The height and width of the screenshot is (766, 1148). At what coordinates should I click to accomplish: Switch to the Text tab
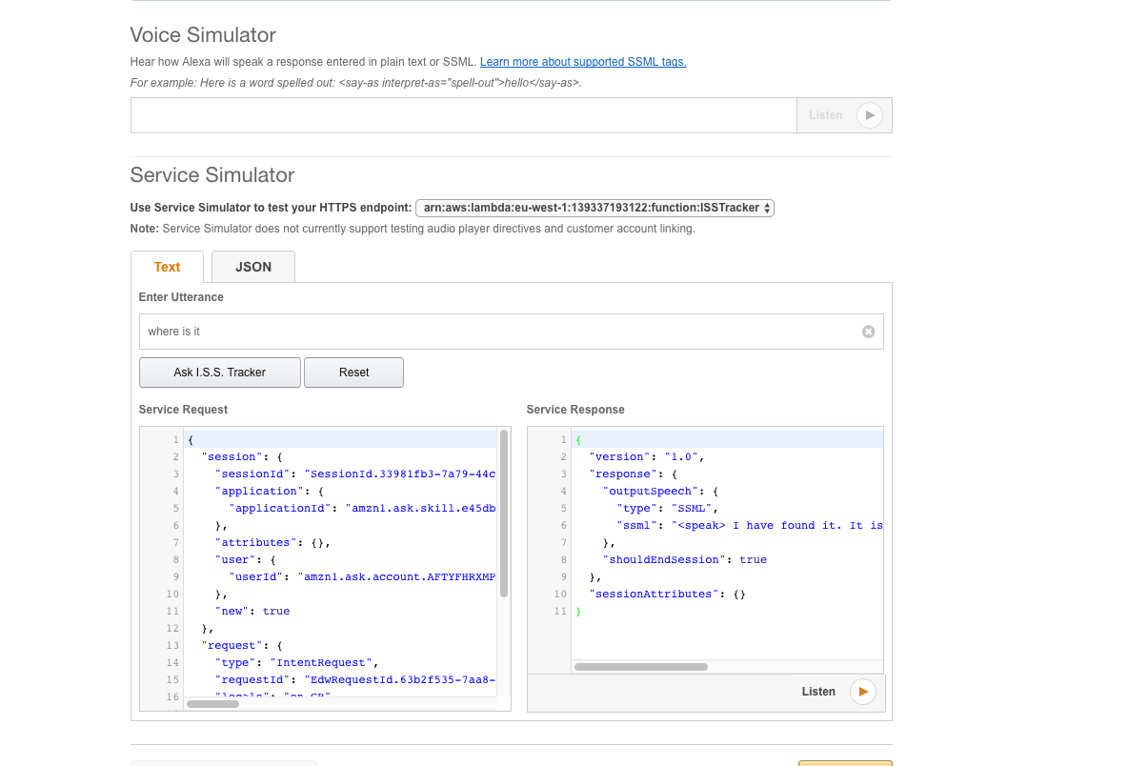[x=167, y=267]
